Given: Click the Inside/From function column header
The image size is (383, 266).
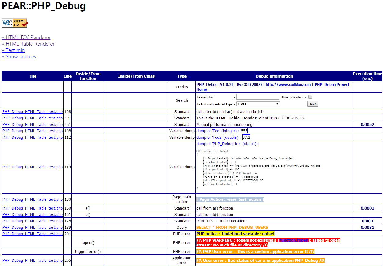Looking at the screenshot, I should point(88,76).
